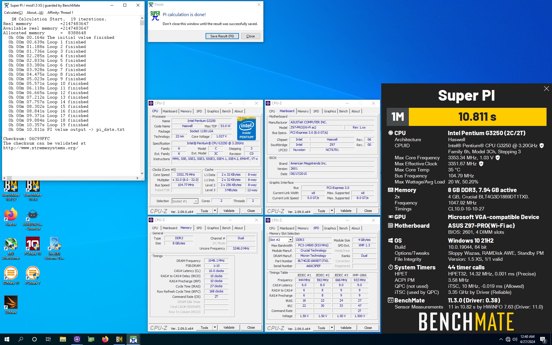
Task: Close the BenchMate Super PI result panel
Action: [546, 89]
